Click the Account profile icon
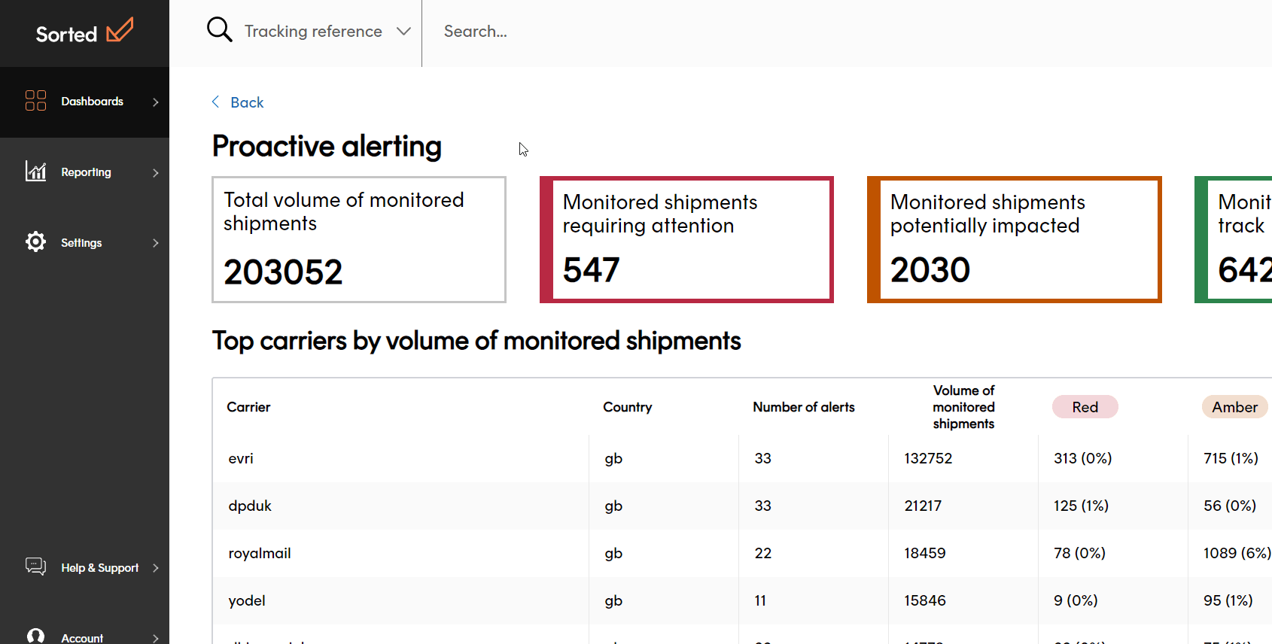 (35, 636)
